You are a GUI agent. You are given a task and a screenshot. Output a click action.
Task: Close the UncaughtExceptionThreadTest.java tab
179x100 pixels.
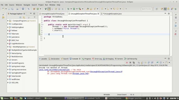[x=98, y=14]
